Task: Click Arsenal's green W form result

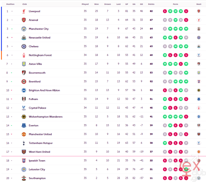Action: (x=176, y=20)
